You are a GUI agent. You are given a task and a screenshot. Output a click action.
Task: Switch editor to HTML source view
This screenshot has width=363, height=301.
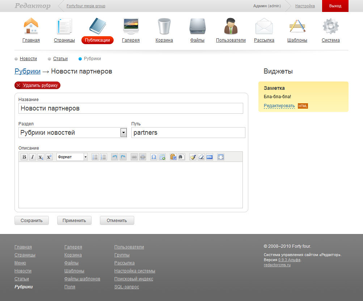pos(210,157)
